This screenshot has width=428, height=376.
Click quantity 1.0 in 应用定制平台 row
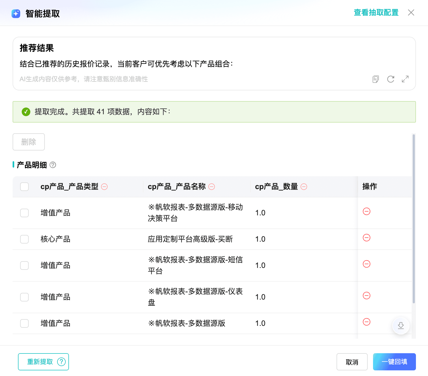[260, 239]
